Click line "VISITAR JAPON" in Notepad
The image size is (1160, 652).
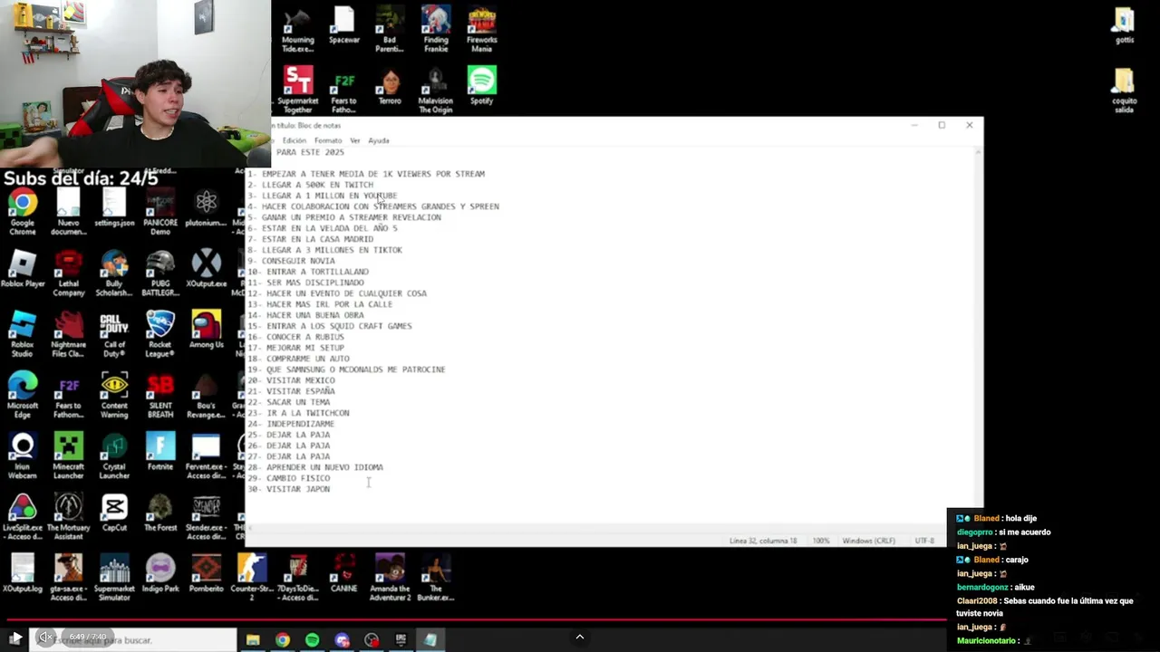(x=298, y=489)
